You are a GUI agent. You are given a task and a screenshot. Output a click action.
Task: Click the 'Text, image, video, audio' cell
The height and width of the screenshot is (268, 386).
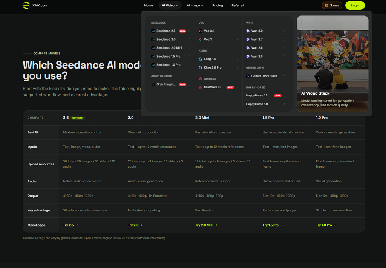81,147
